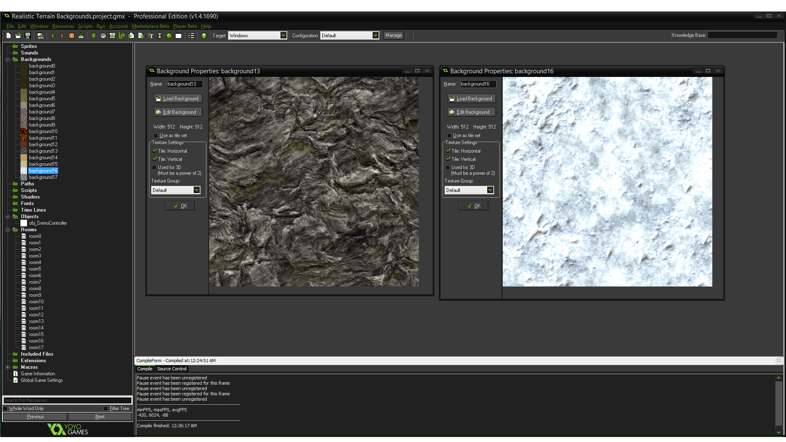Check Use as tile set for background13
This screenshot has width=786, height=442.
click(156, 135)
